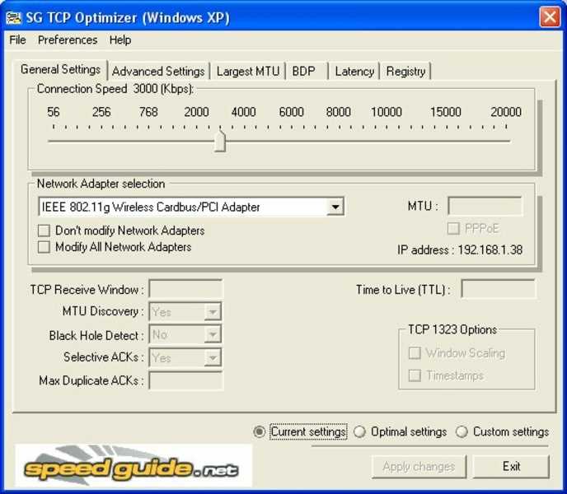Choose the Current settings radio option
This screenshot has height=494, width=567.
coord(260,431)
